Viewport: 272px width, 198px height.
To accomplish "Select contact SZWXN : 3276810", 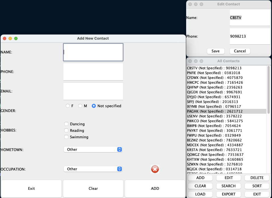I will pyautogui.click(x=227, y=164).
